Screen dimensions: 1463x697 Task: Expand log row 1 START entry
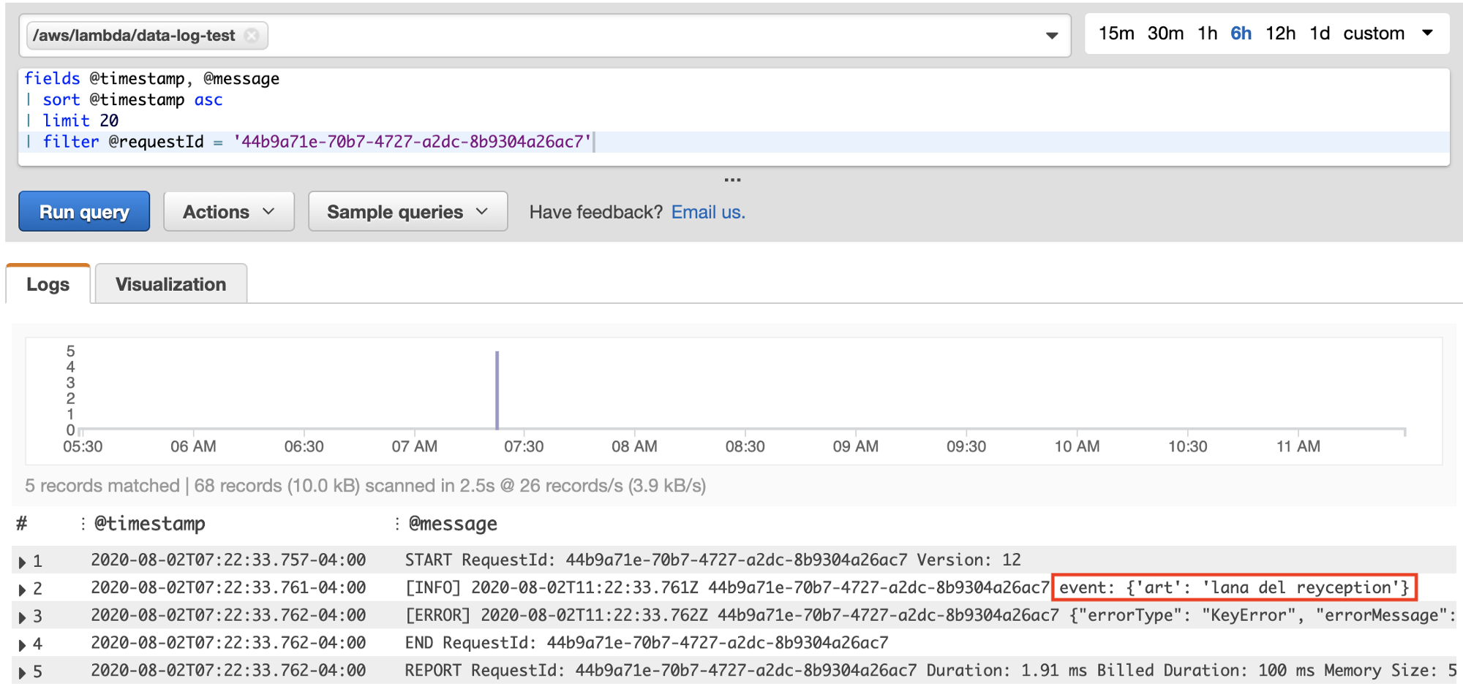tap(23, 562)
